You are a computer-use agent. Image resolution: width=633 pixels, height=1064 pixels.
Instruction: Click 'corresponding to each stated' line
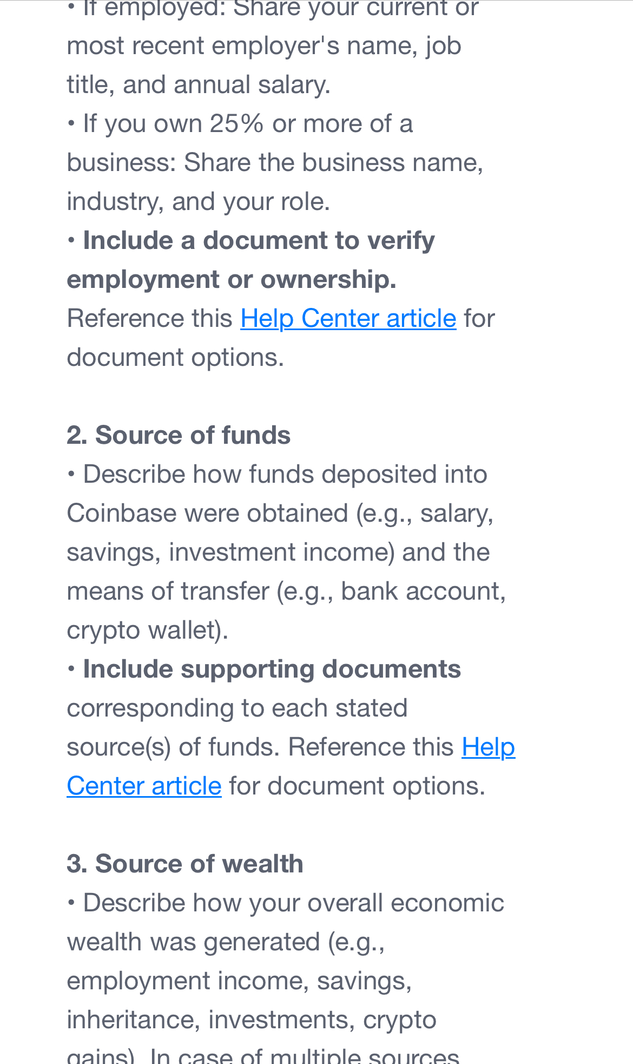pyautogui.click(x=237, y=708)
